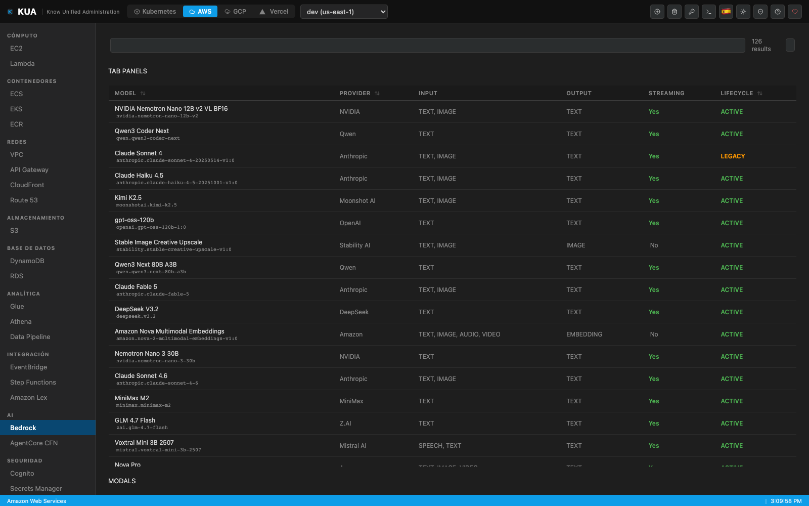Image resolution: width=809 pixels, height=506 pixels.
Task: Click the circled plus icon in top toolbar
Action: pyautogui.click(x=657, y=12)
